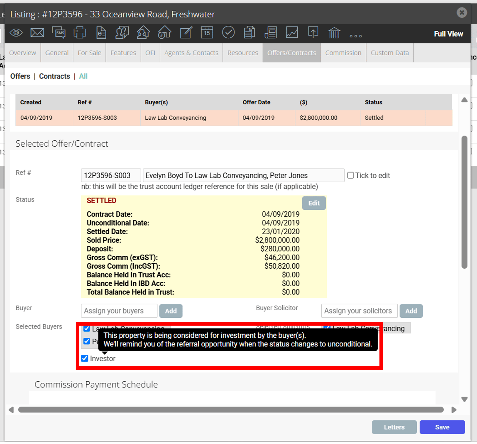
Task: Click the scroll up arrow of list
Action: point(464,100)
